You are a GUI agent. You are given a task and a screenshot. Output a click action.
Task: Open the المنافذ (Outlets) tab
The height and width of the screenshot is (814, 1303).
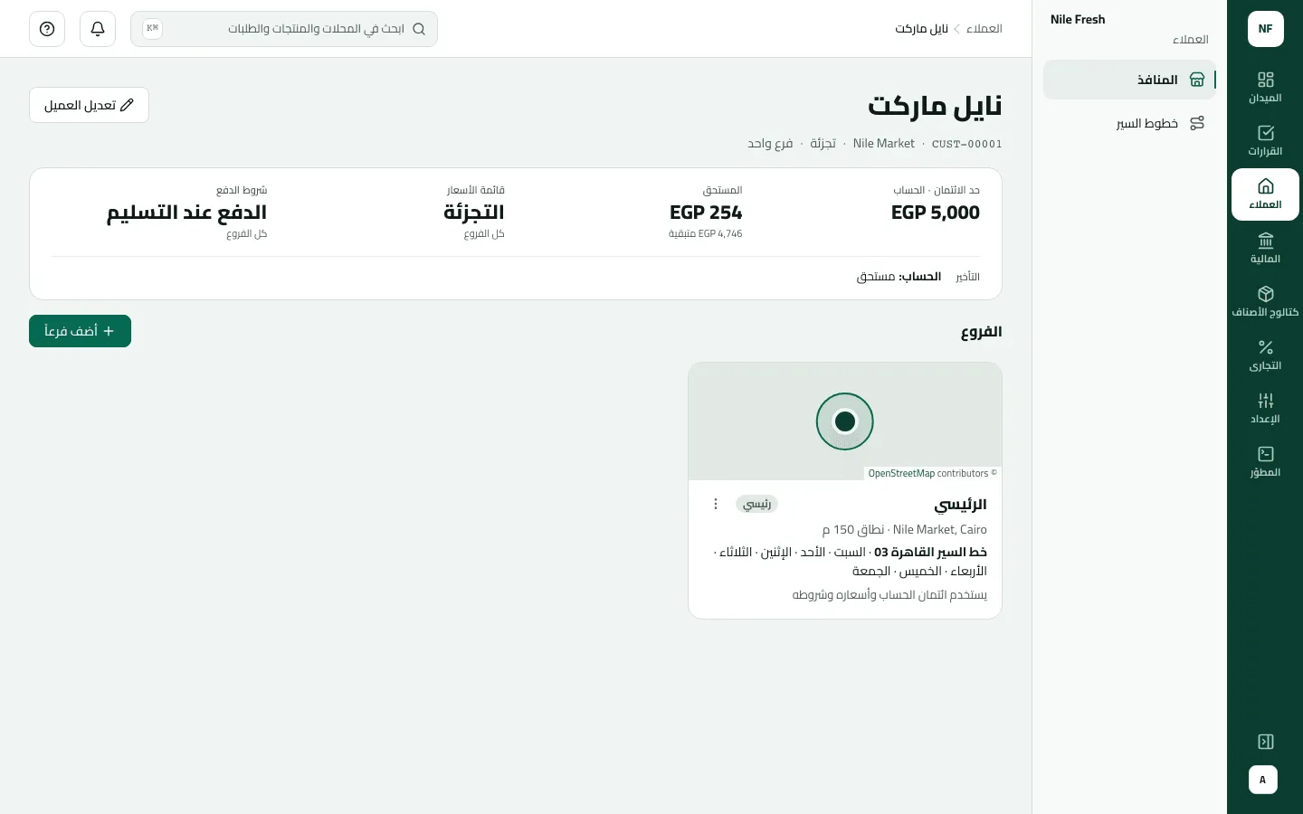[1129, 80]
